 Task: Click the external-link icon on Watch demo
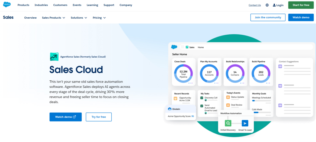pos(74,117)
